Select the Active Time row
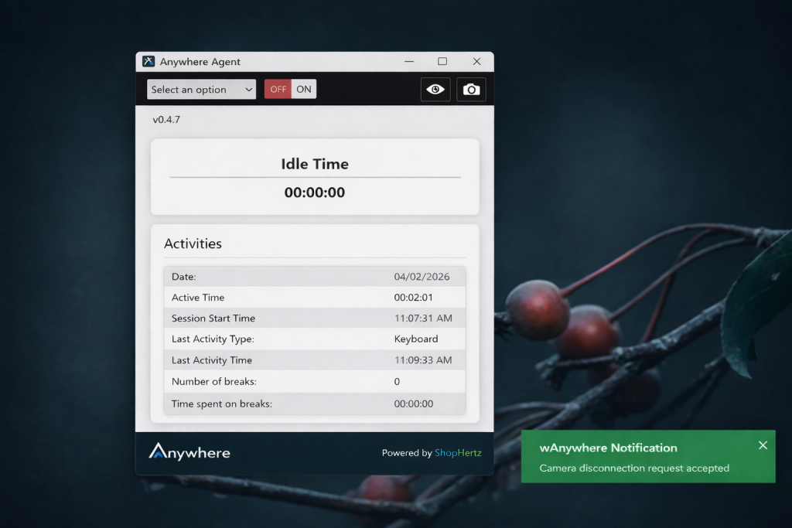This screenshot has height=528, width=792. pos(315,298)
